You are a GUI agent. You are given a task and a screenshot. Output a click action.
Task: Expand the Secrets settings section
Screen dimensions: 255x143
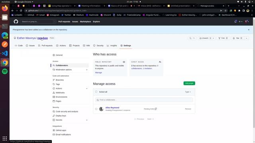87,120
